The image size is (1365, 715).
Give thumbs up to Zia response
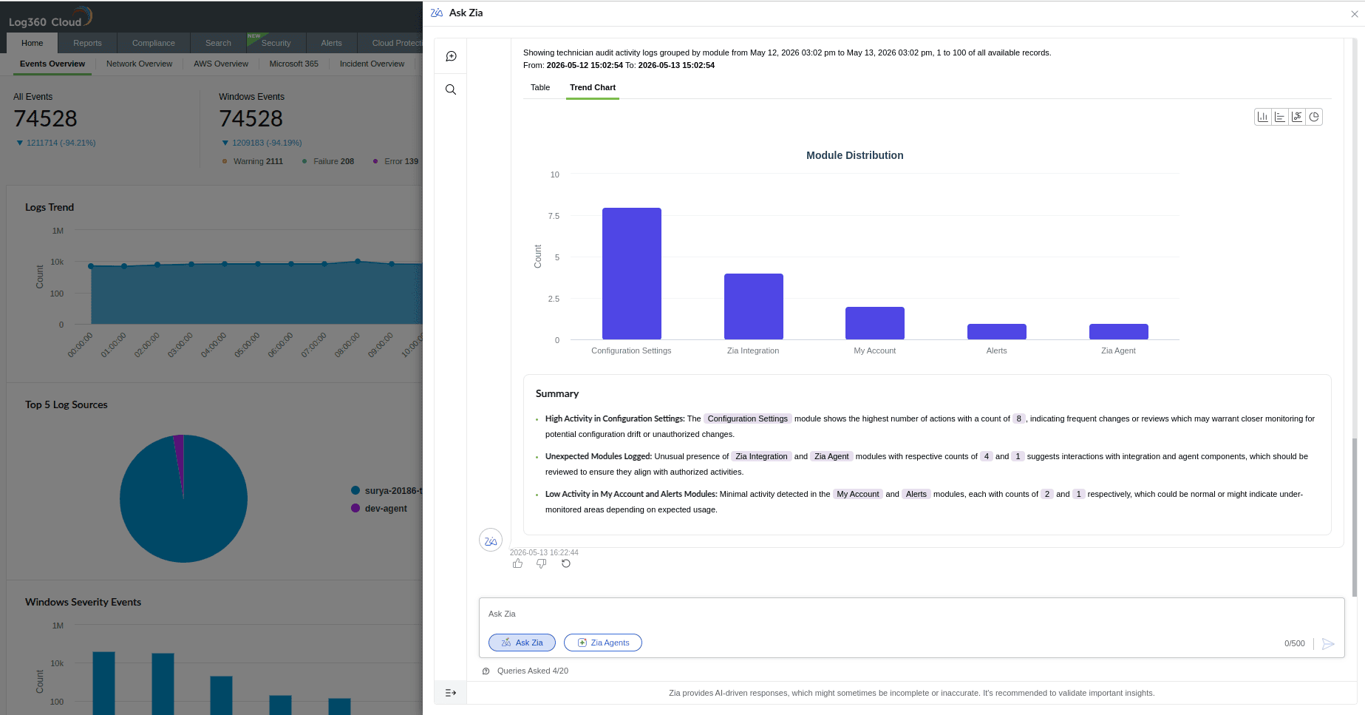517,563
